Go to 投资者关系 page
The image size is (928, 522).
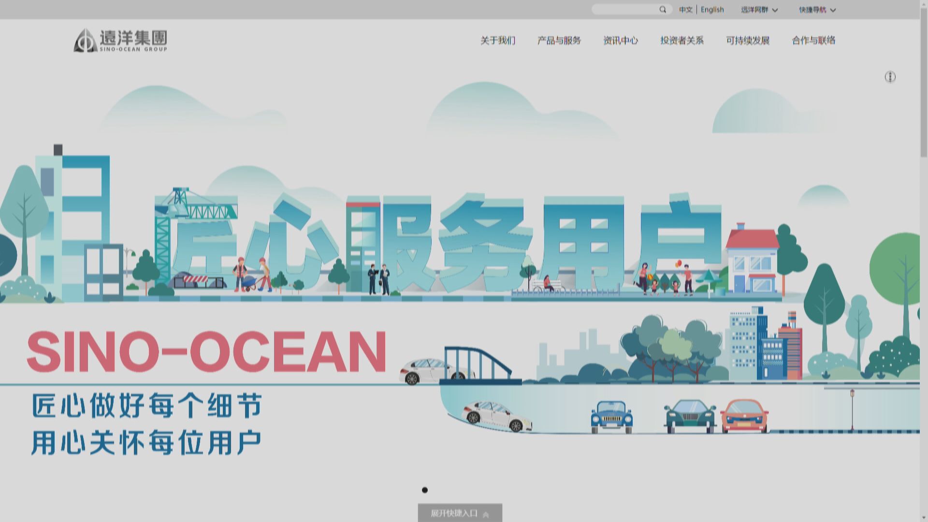tap(681, 41)
